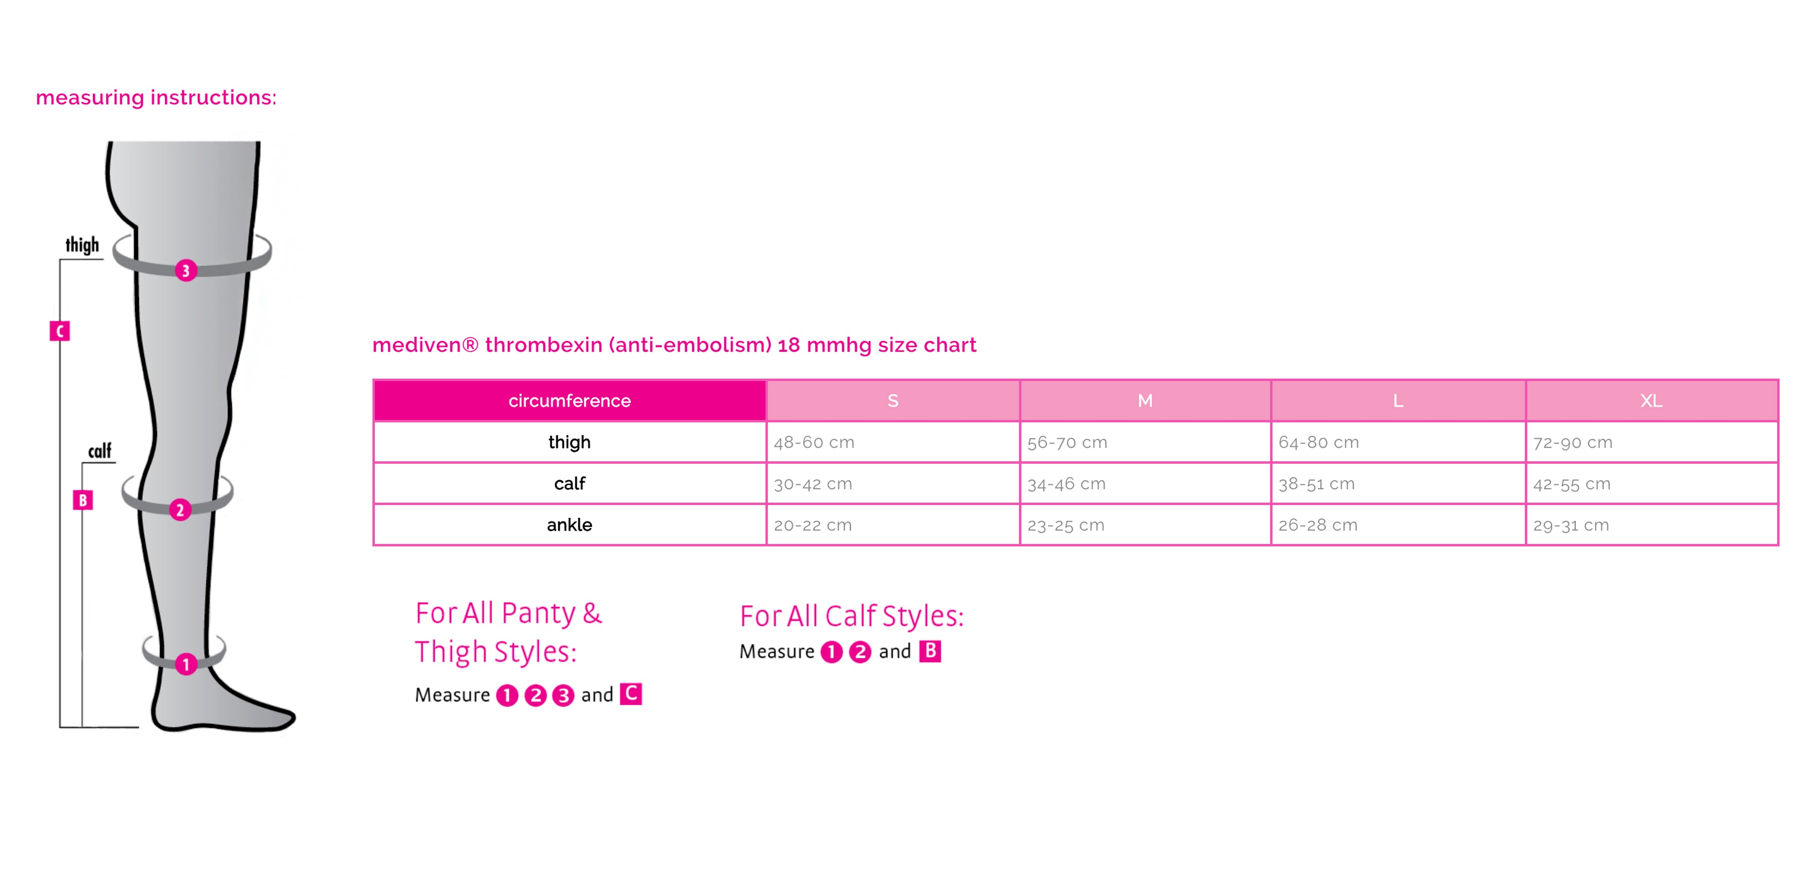1799x883 pixels.
Task: Click the ankle row label in the table
Action: pos(570,525)
